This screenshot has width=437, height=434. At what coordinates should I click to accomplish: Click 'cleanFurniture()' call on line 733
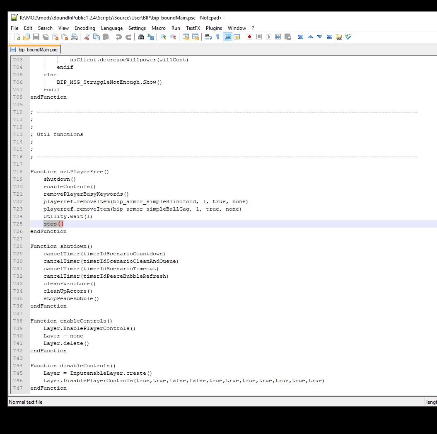tap(70, 284)
